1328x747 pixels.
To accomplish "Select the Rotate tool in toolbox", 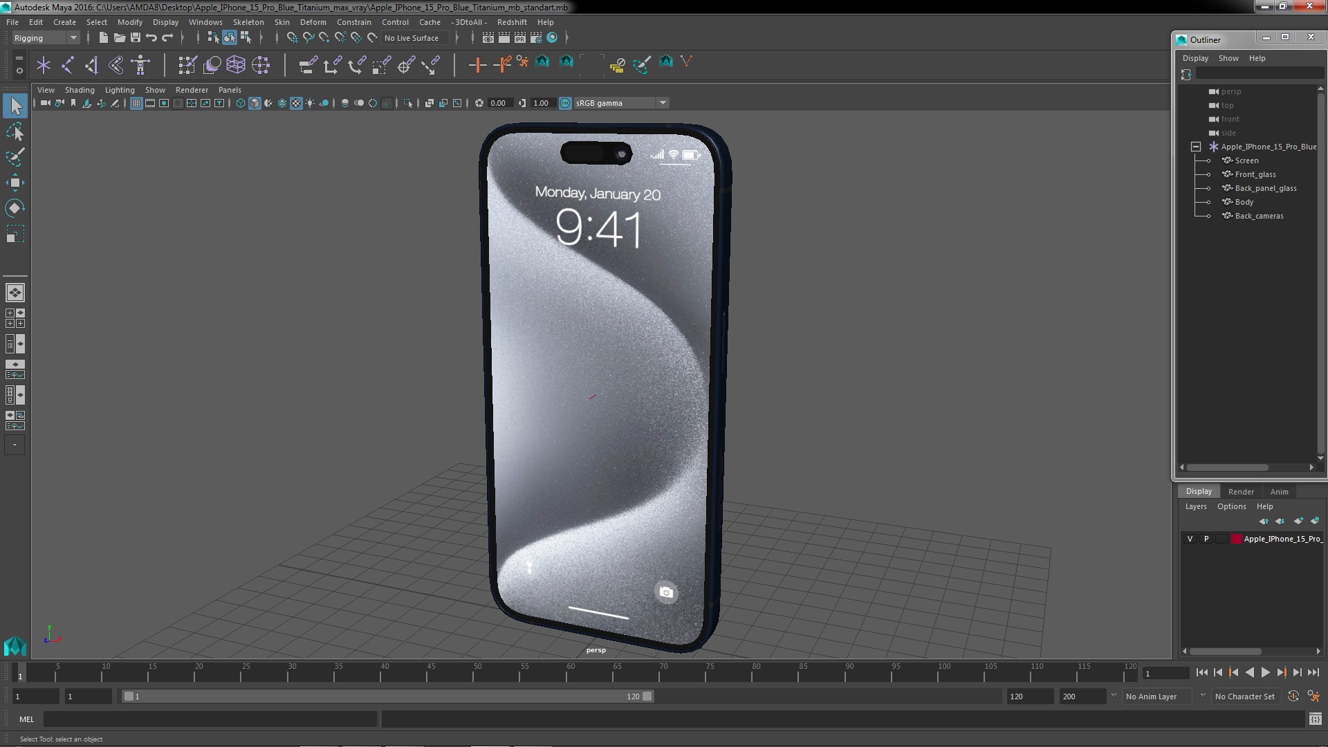I will [15, 208].
